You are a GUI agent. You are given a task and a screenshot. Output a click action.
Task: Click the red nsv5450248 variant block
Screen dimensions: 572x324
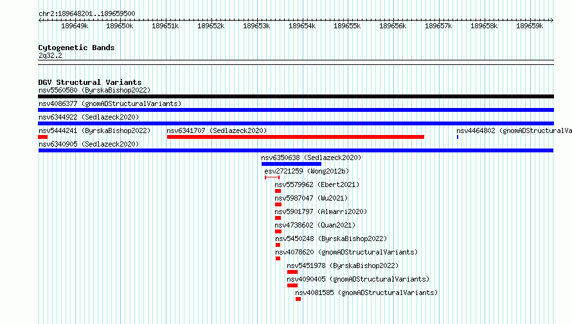[x=278, y=245]
